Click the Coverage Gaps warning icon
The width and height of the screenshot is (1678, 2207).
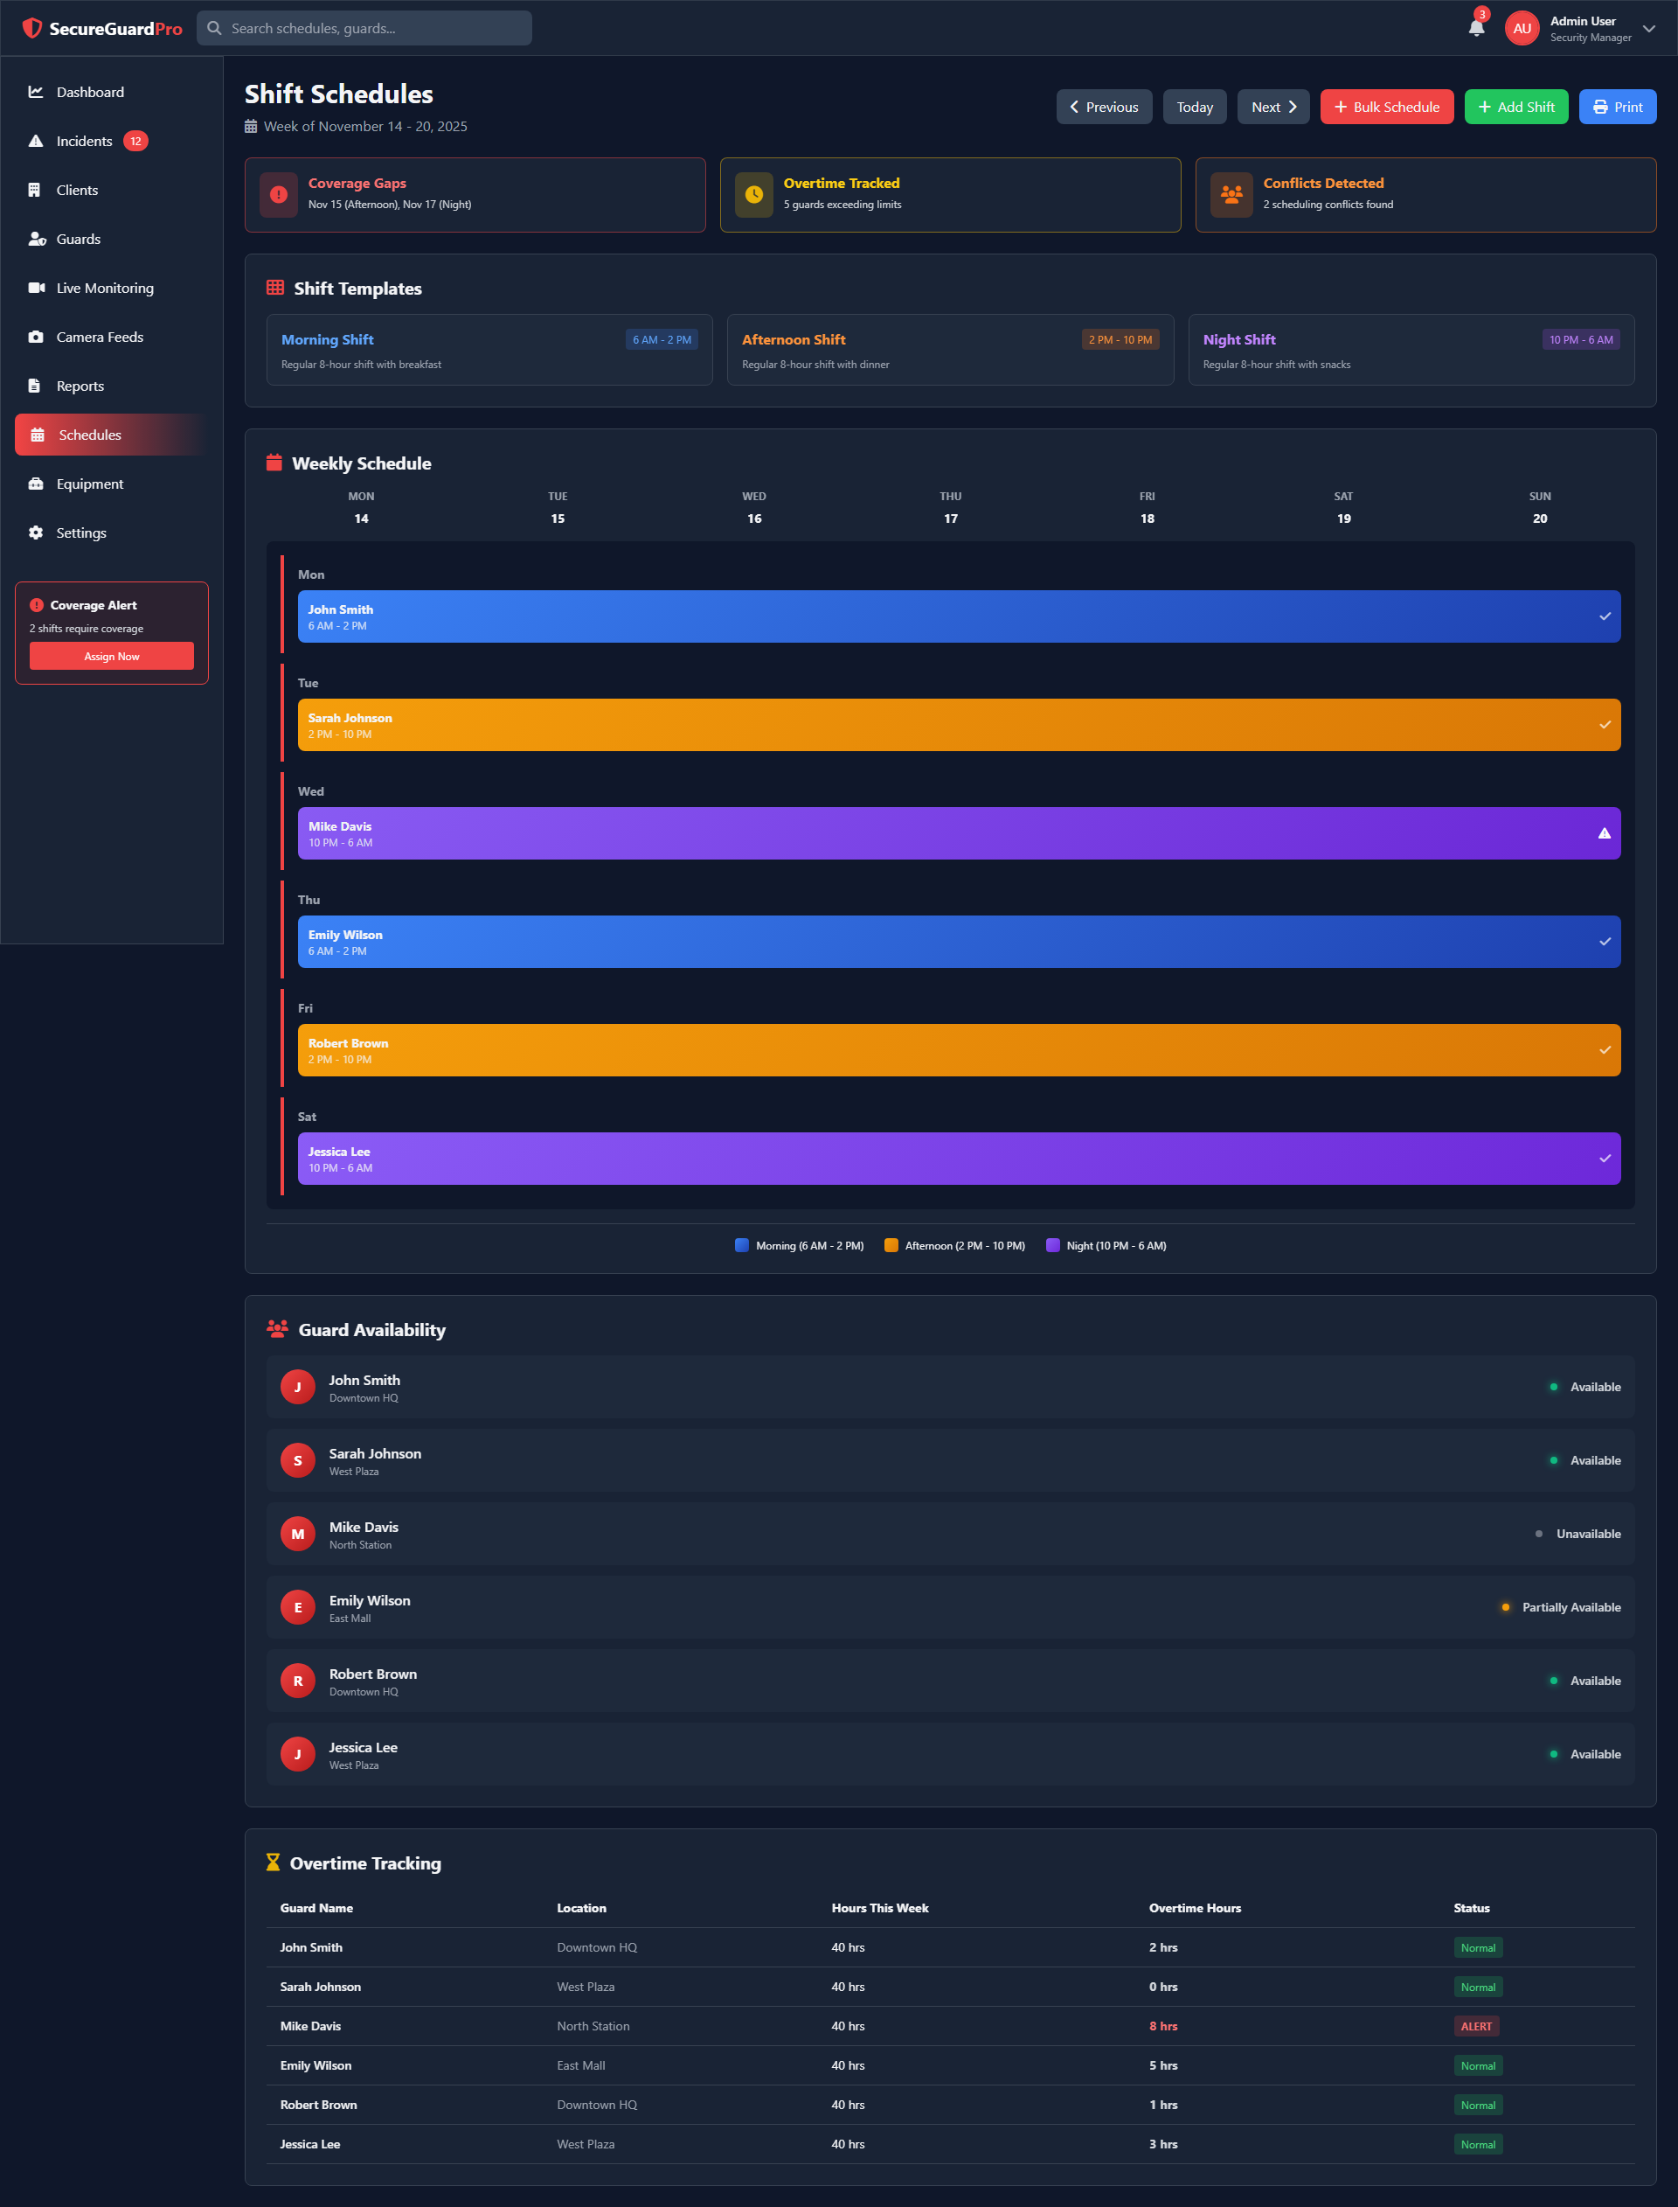click(279, 195)
